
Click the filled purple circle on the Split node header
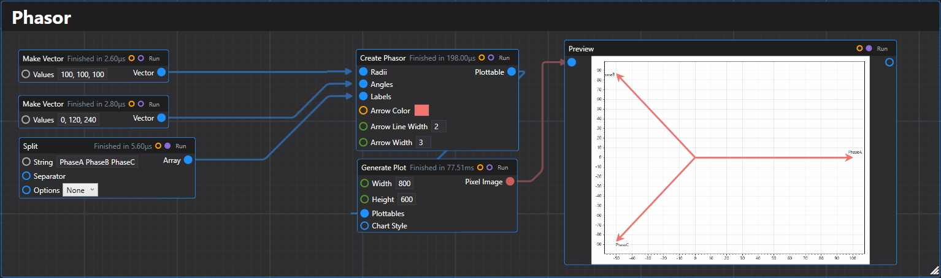[167, 146]
